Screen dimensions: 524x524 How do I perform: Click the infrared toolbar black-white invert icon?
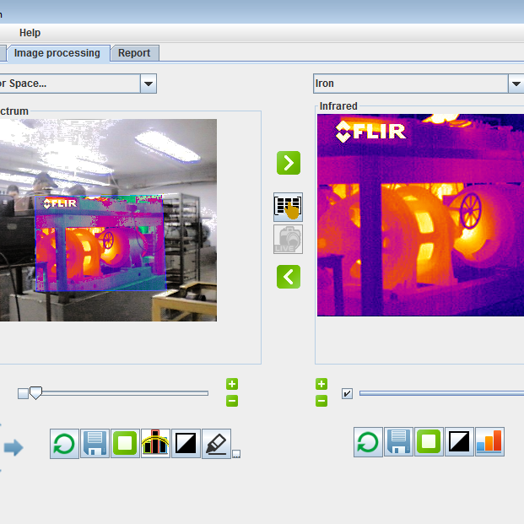click(x=460, y=441)
